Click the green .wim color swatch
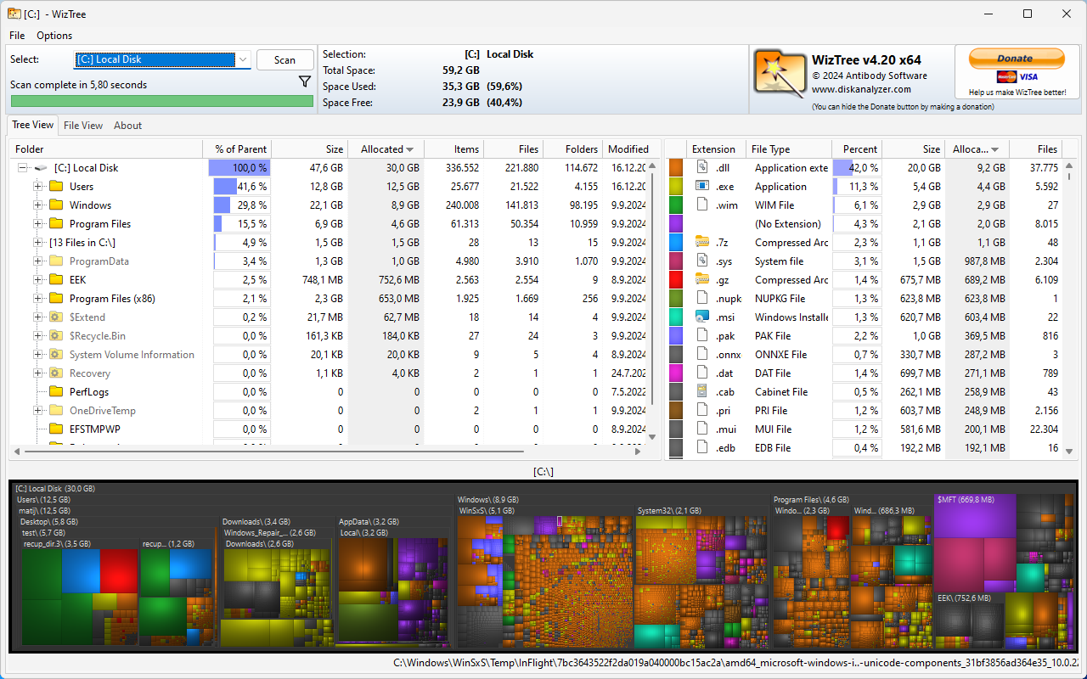Screen dimensions: 1087x679 pyautogui.click(x=676, y=205)
